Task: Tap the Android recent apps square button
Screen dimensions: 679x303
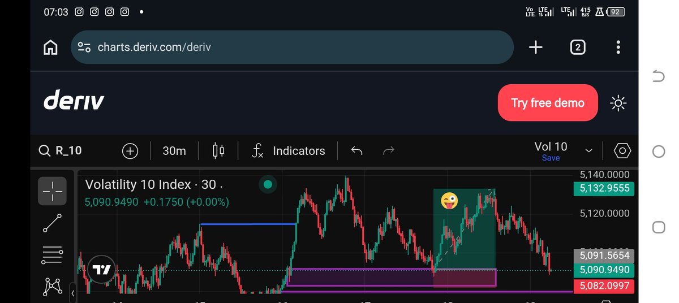Action: coord(659,227)
